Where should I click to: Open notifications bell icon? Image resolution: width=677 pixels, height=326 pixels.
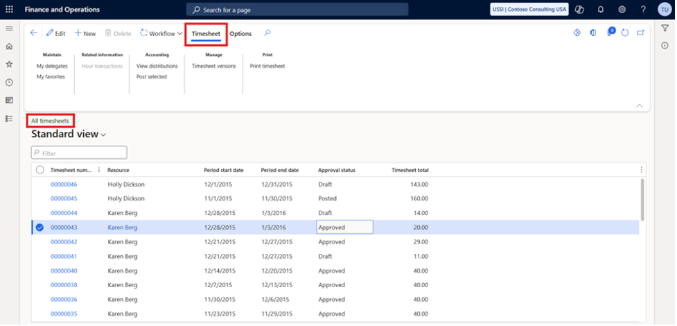601,9
